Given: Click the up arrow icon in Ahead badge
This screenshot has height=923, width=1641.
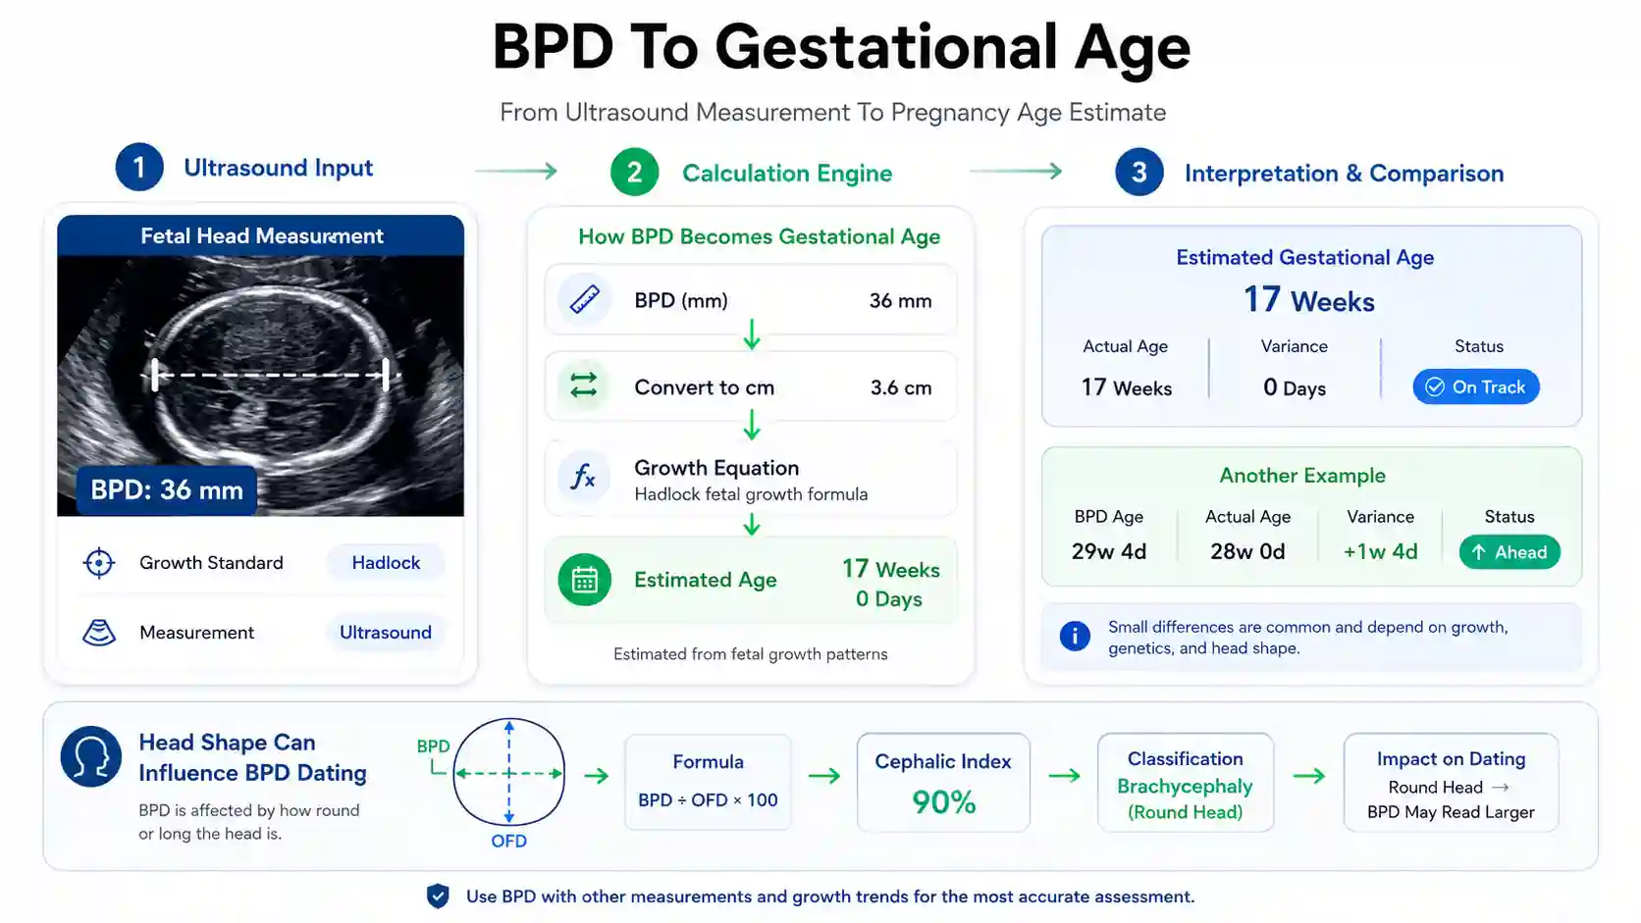Looking at the screenshot, I should click(x=1478, y=552).
